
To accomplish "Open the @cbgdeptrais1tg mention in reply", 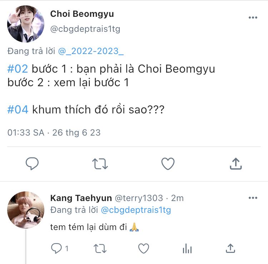I will [x=136, y=210].
